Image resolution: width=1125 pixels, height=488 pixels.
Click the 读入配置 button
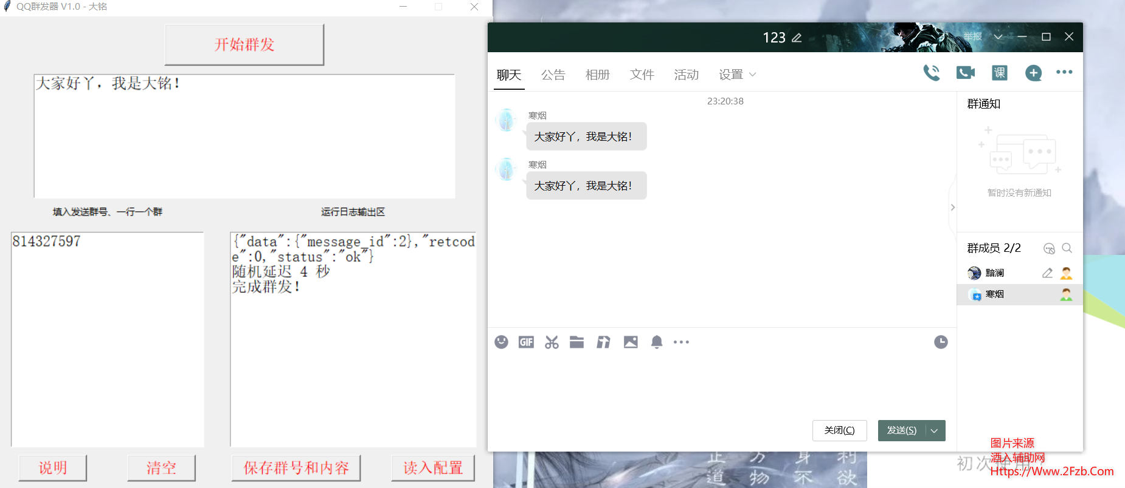(x=433, y=468)
